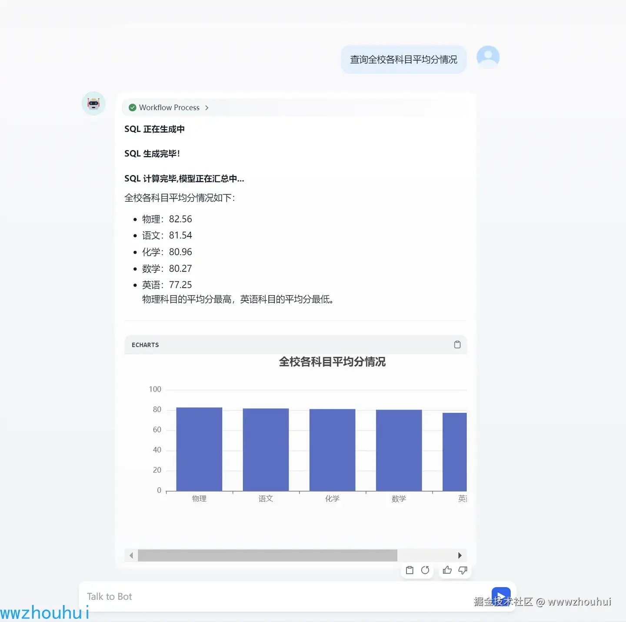Give a thumbs up to the response
Screen dimensions: 626x622
pos(447,570)
